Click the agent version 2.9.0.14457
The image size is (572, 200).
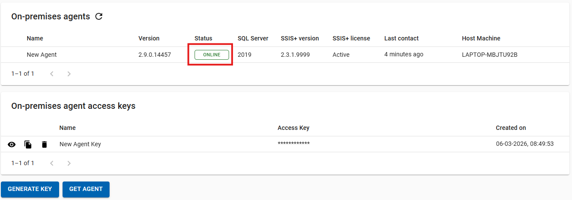click(155, 55)
